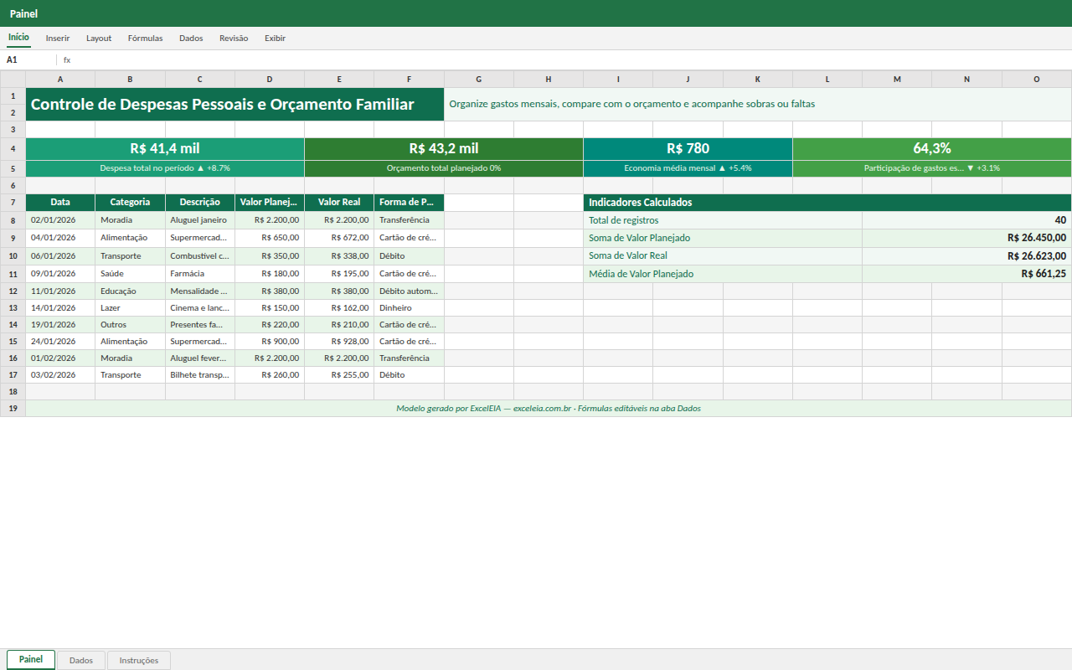Screen dimensions: 1072x670
Task: Click the subtitle 'Organize gastos mensais' cell
Action: pyautogui.click(x=758, y=105)
